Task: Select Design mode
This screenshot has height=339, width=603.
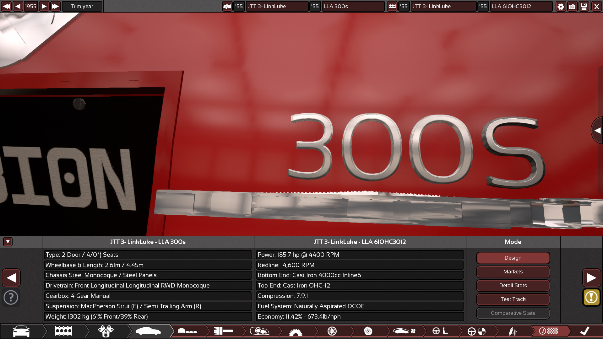Action: click(x=513, y=258)
